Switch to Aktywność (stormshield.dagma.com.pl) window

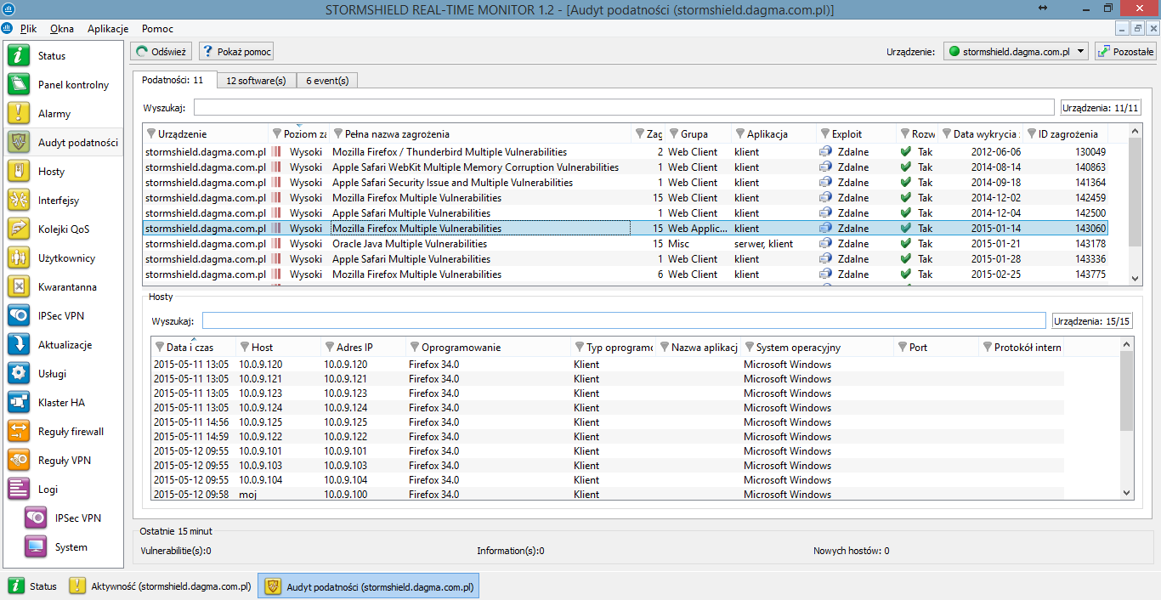pos(160,586)
